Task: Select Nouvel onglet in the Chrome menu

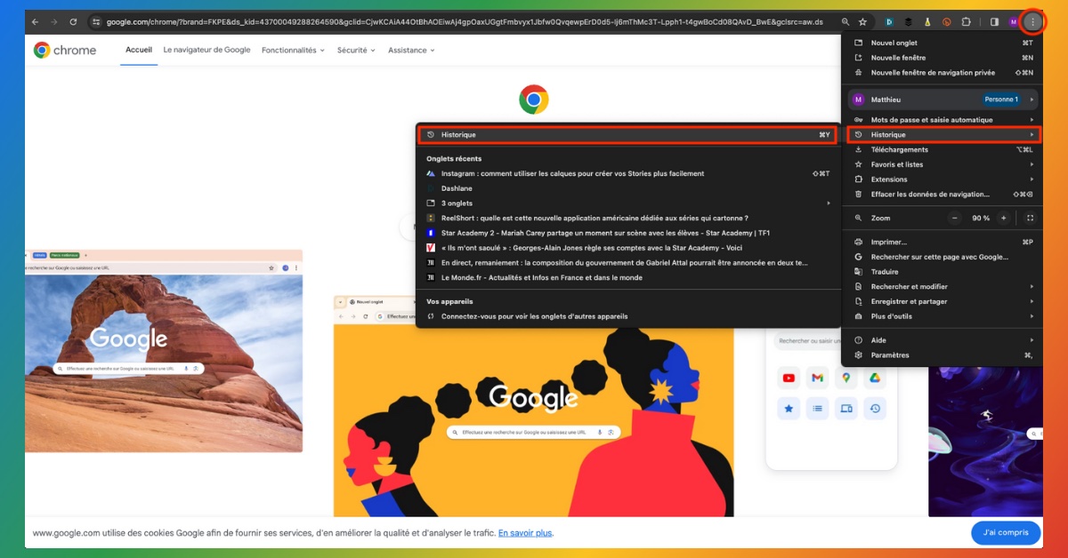Action: click(942, 43)
